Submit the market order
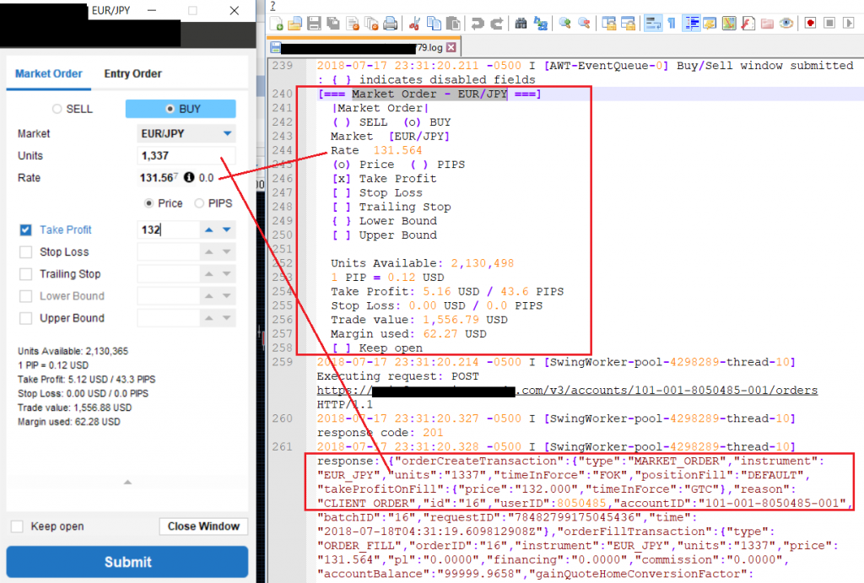 [x=127, y=562]
